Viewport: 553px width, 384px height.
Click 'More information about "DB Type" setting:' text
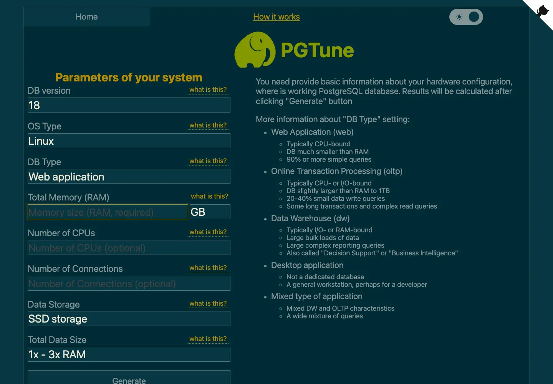point(333,119)
